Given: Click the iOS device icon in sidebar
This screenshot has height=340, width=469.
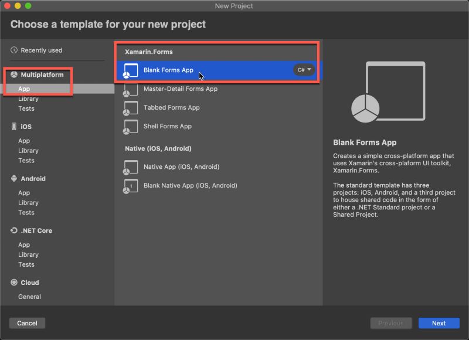Looking at the screenshot, I should 14,126.
